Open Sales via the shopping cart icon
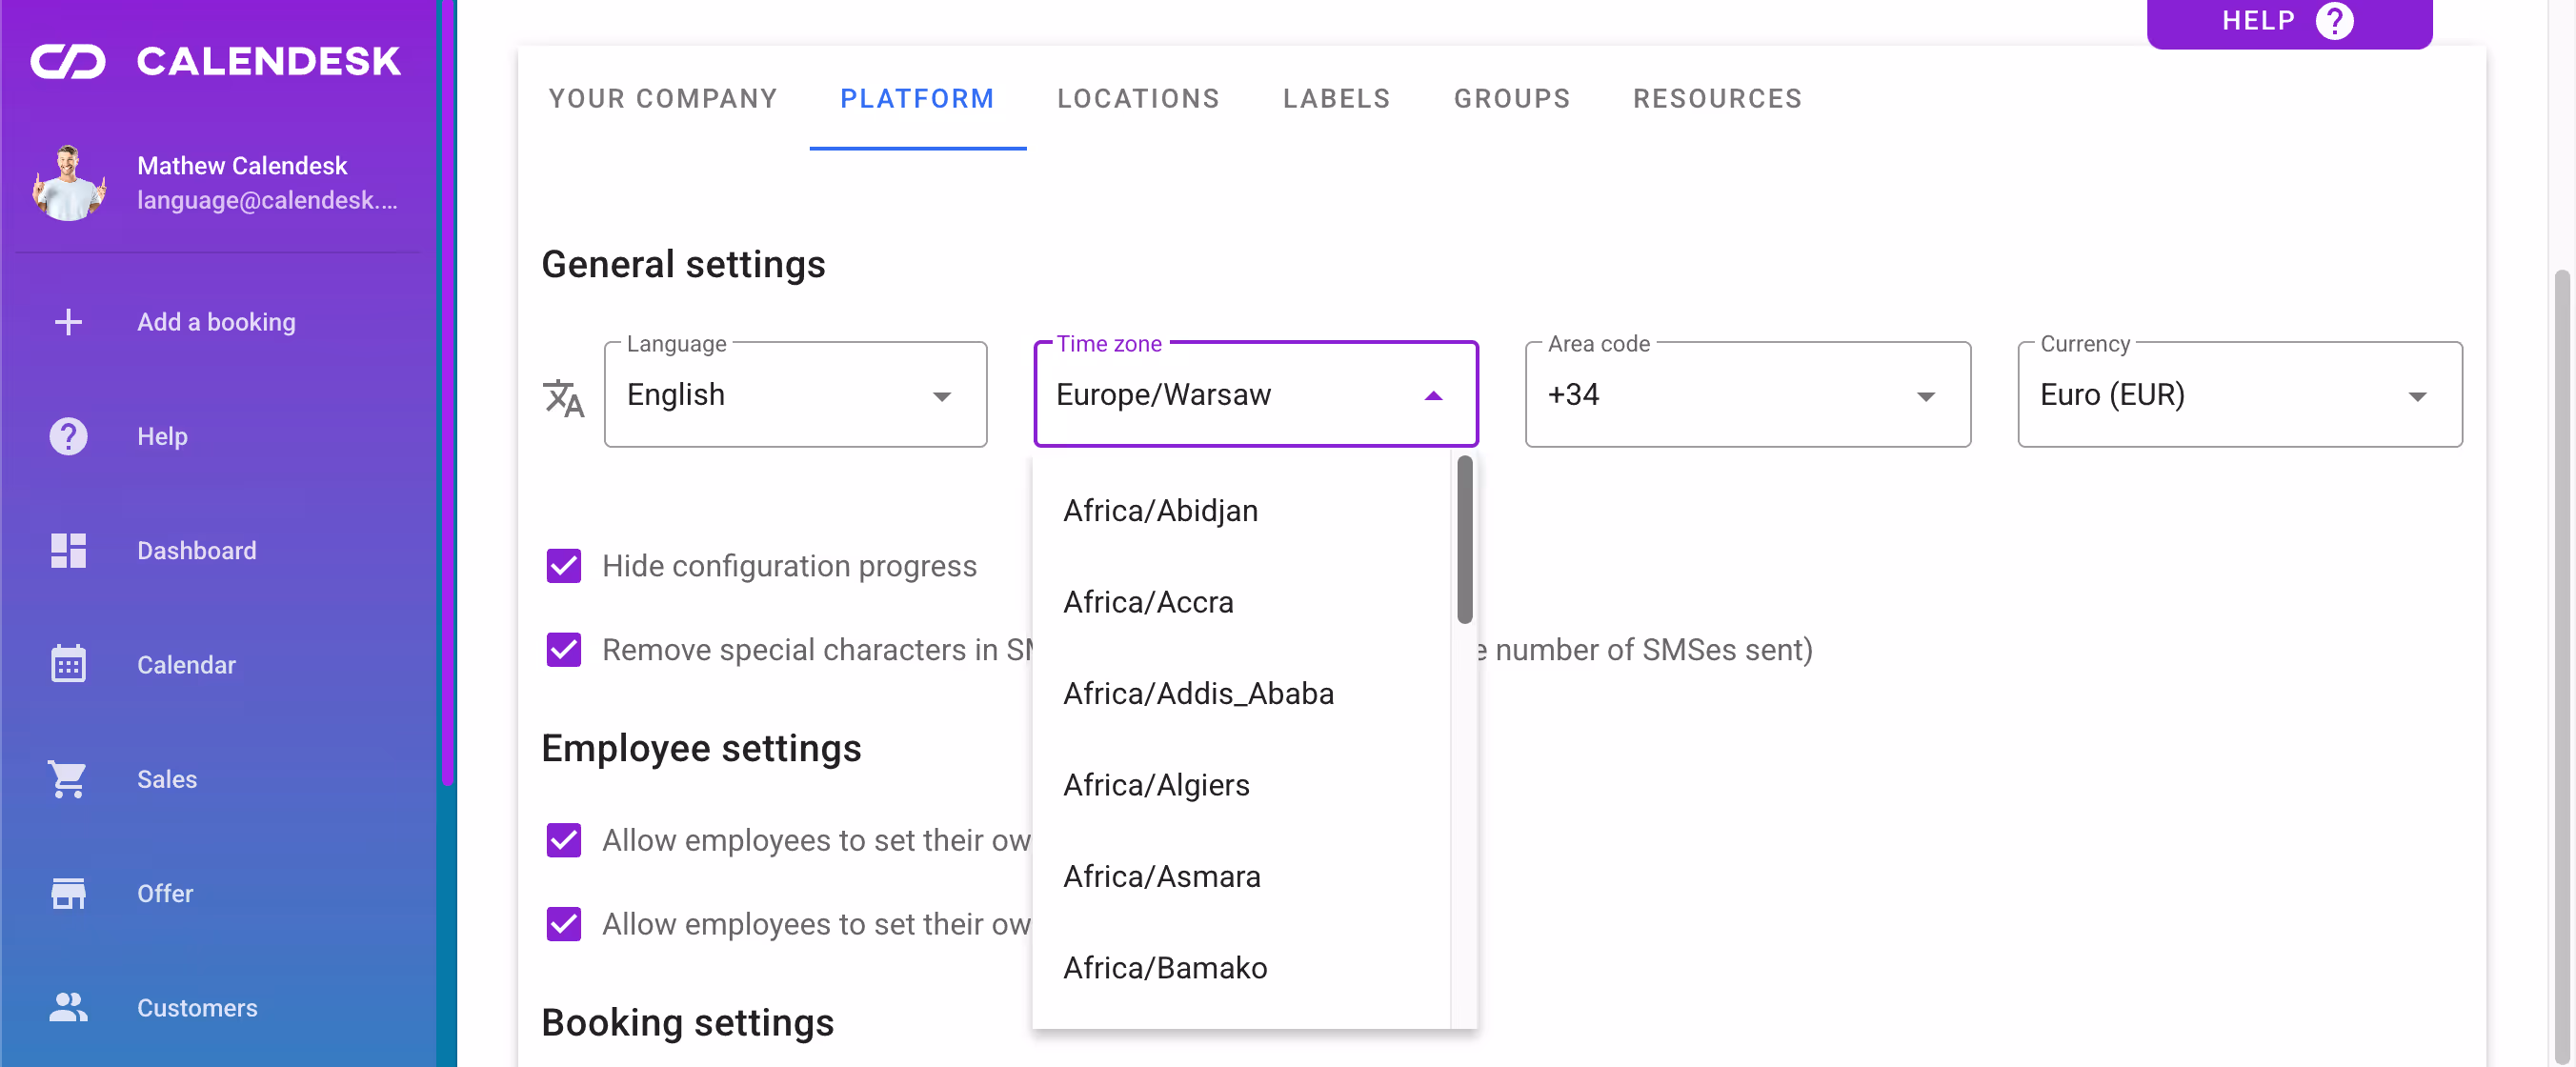 point(68,779)
